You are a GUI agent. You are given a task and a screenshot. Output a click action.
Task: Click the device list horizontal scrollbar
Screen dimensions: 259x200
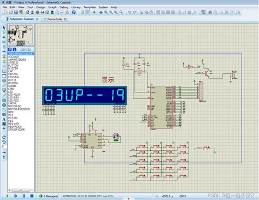(21, 190)
